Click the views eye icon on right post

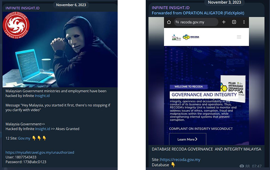click(242, 166)
